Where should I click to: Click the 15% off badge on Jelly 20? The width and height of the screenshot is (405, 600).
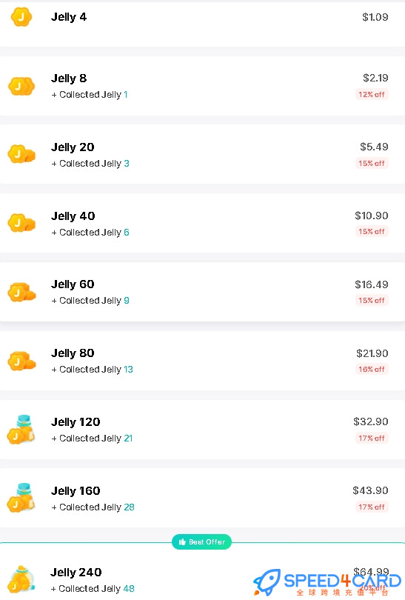point(372,164)
